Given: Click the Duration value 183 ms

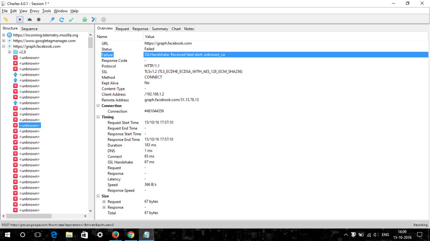Looking at the screenshot, I should point(150,145).
